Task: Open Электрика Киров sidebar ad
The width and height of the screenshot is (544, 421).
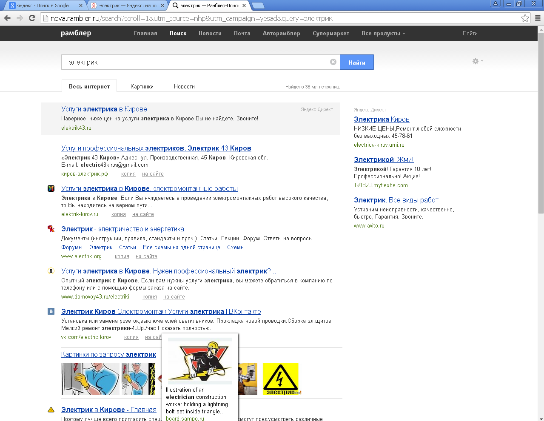Action: (382, 119)
